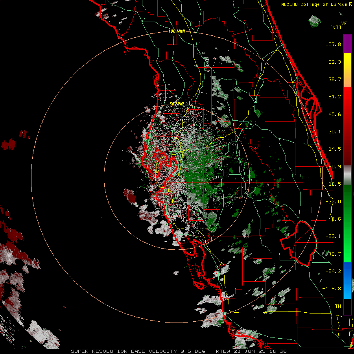Click the -47.6 value on velocity scale
Image resolution: width=354 pixels, height=354 pixels.
pyautogui.click(x=333, y=219)
